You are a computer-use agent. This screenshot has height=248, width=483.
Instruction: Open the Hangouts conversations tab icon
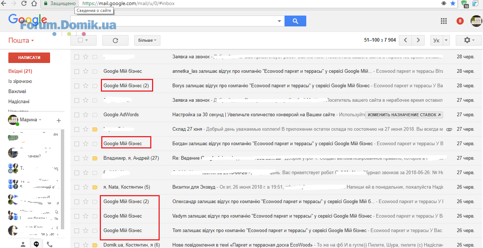coord(36,244)
